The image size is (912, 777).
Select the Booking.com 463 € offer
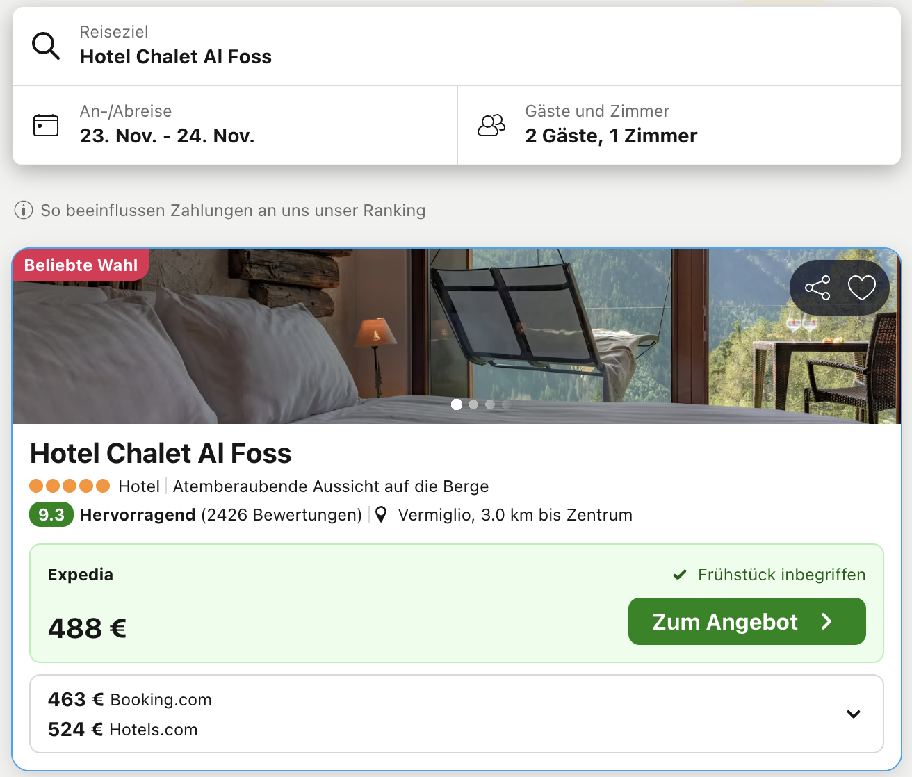point(130,699)
